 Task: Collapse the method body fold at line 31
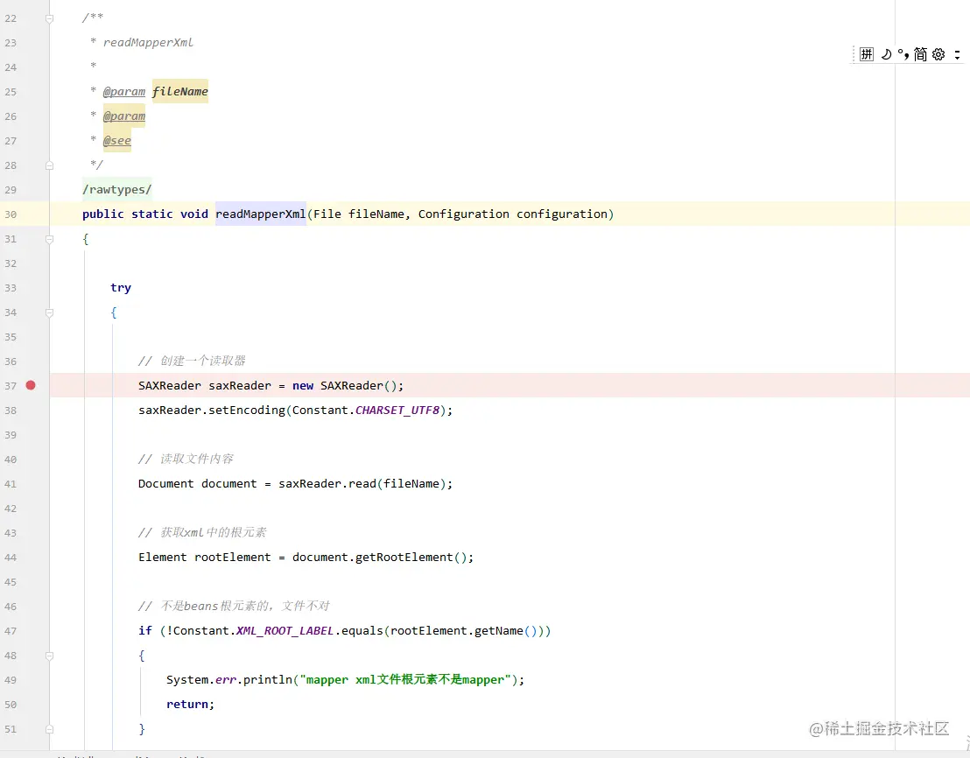coord(50,239)
